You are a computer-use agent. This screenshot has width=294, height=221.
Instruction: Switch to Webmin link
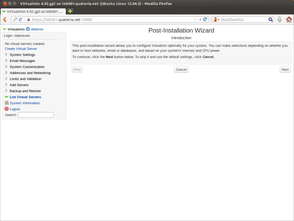37,29
